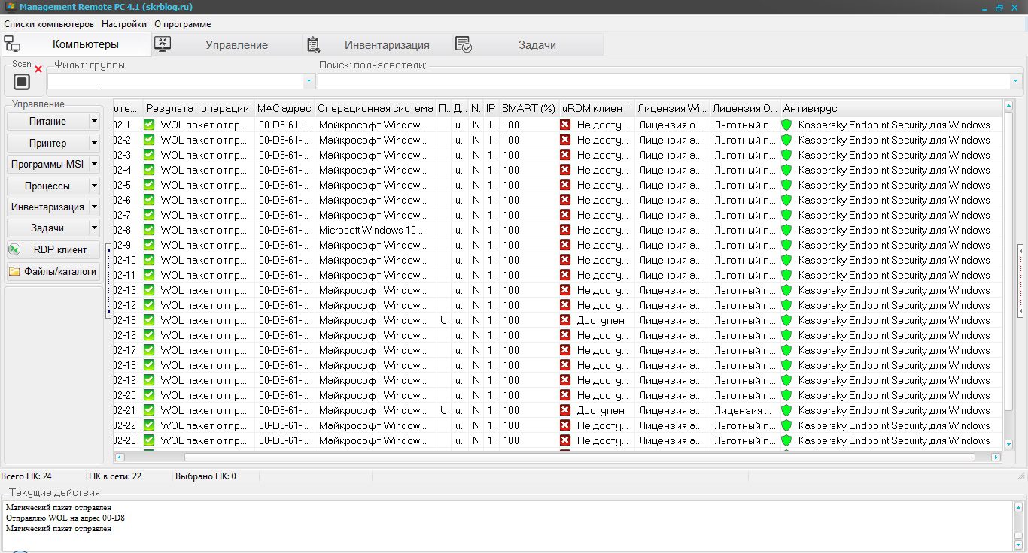This screenshot has height=553, width=1028.
Task: Click the red uRDM cross icon in row 02-13
Action: tap(565, 290)
